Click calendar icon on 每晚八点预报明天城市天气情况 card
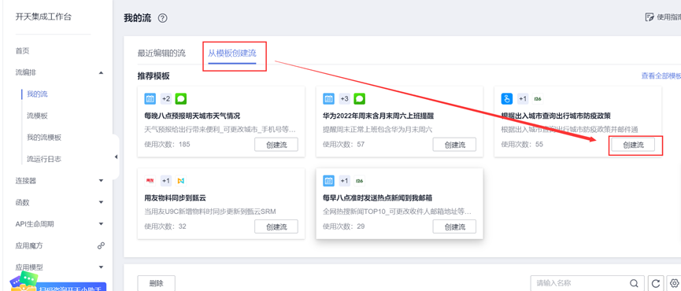Viewport: 681px width, 291px height. pyautogui.click(x=150, y=99)
